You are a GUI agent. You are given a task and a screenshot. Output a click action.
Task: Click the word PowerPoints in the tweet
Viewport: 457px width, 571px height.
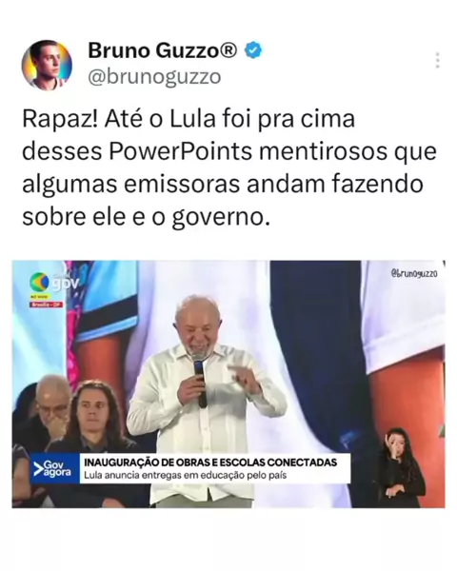[180, 152]
